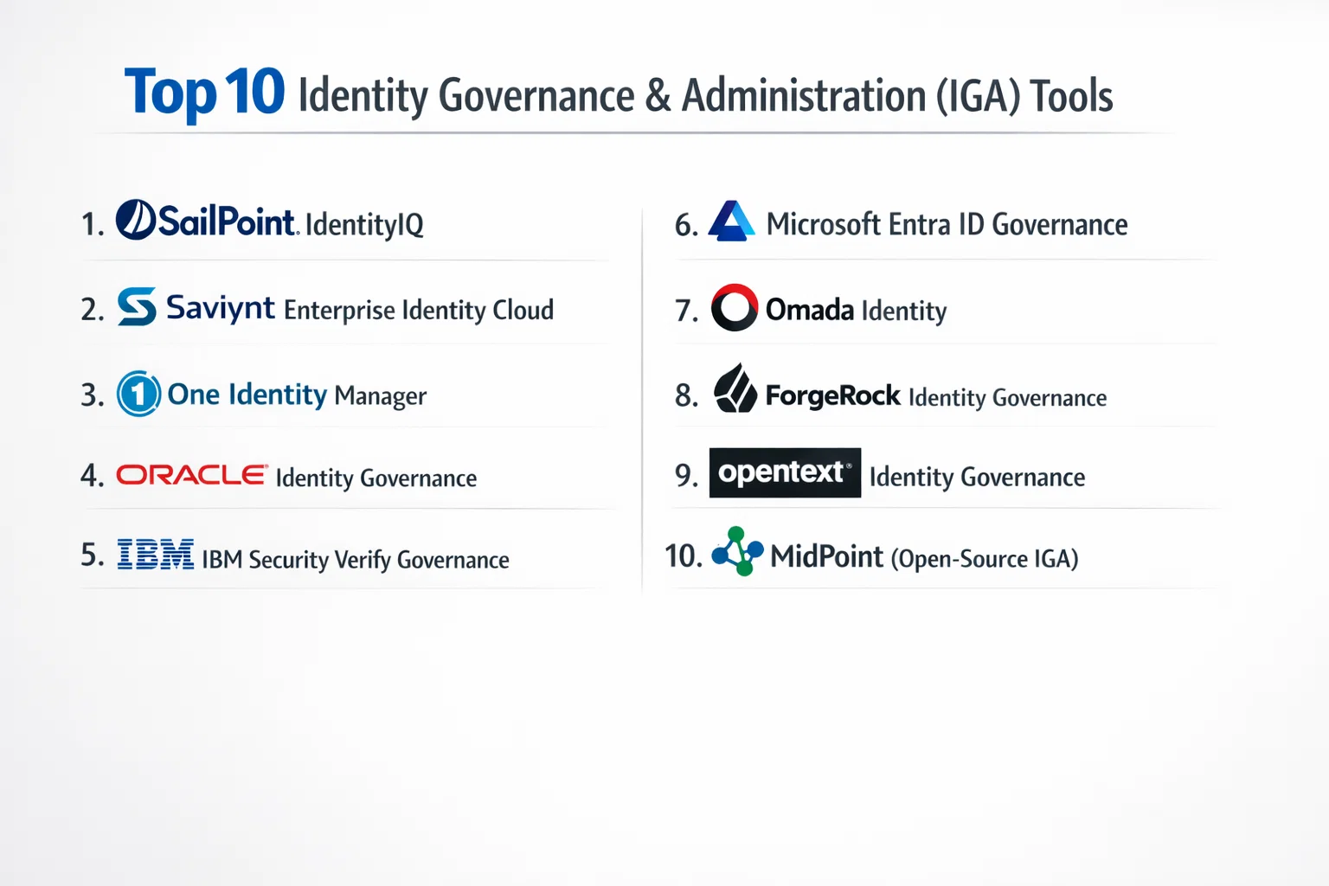Click the ForgeRock black emblem icon
Viewport: 1329px width, 886px height.
point(735,388)
